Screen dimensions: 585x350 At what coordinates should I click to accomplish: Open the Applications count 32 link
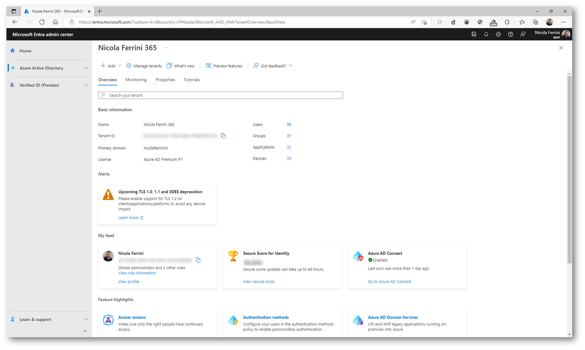pyautogui.click(x=289, y=147)
